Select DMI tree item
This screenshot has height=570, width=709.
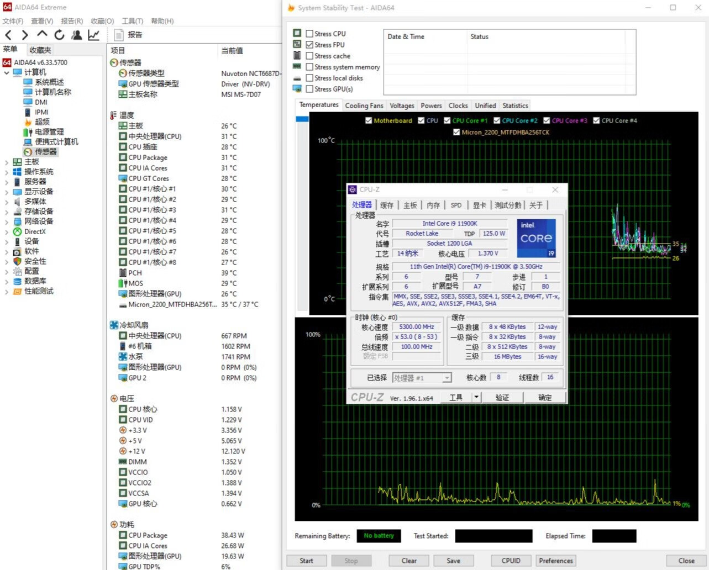coord(41,102)
